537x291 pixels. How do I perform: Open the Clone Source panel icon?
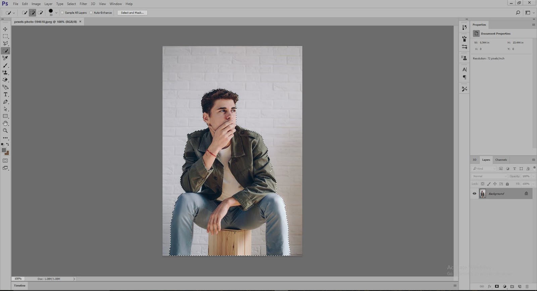tap(465, 58)
